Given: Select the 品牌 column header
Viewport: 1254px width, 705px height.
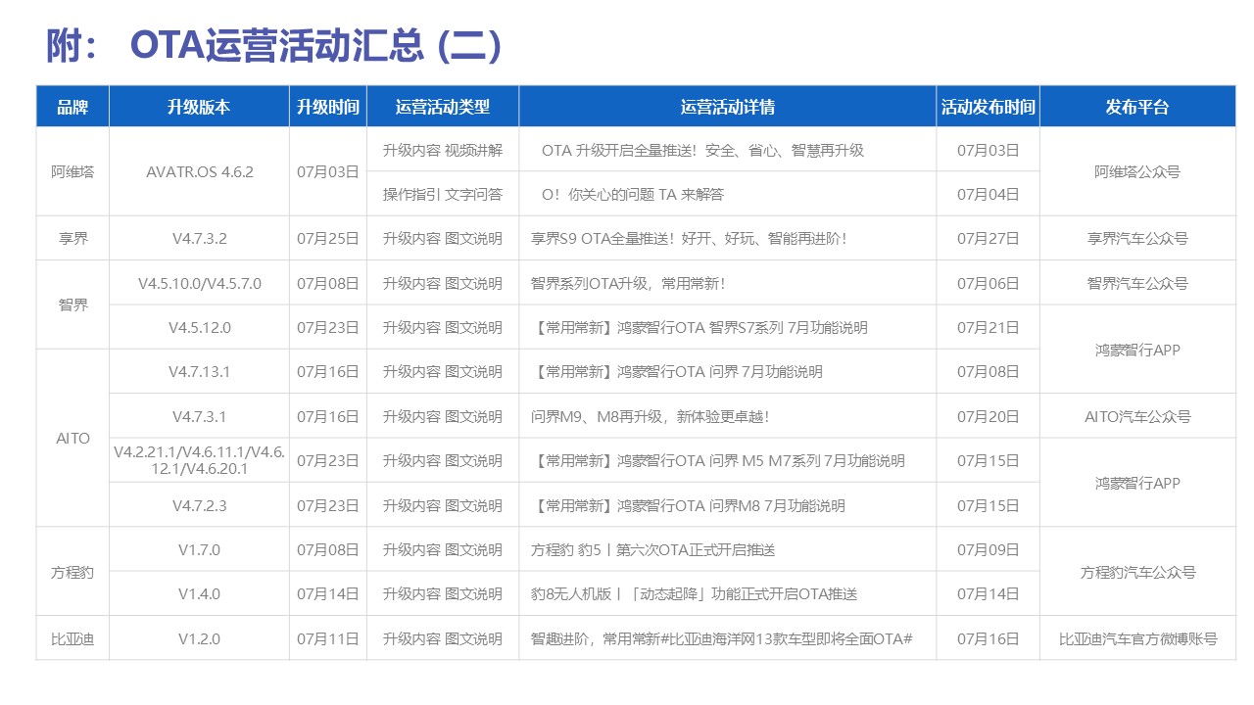Looking at the screenshot, I should coord(72,107).
